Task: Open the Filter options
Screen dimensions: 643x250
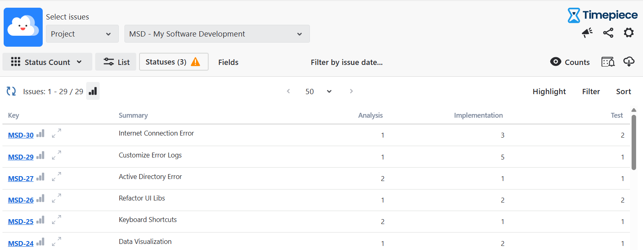Action: click(x=591, y=91)
